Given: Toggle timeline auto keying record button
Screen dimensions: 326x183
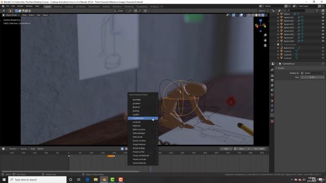Looking at the screenshot, I should [122, 149].
